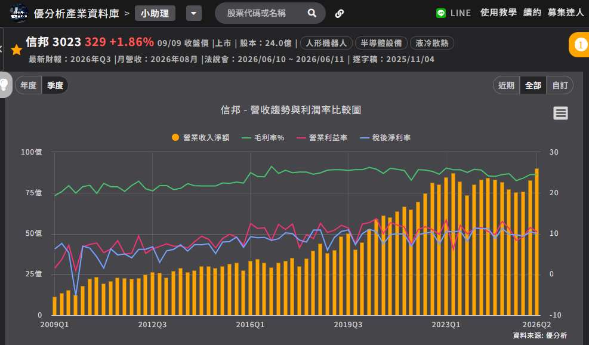This screenshot has width=589, height=345.
Task: Click the site logo avatar
Action: point(18,13)
